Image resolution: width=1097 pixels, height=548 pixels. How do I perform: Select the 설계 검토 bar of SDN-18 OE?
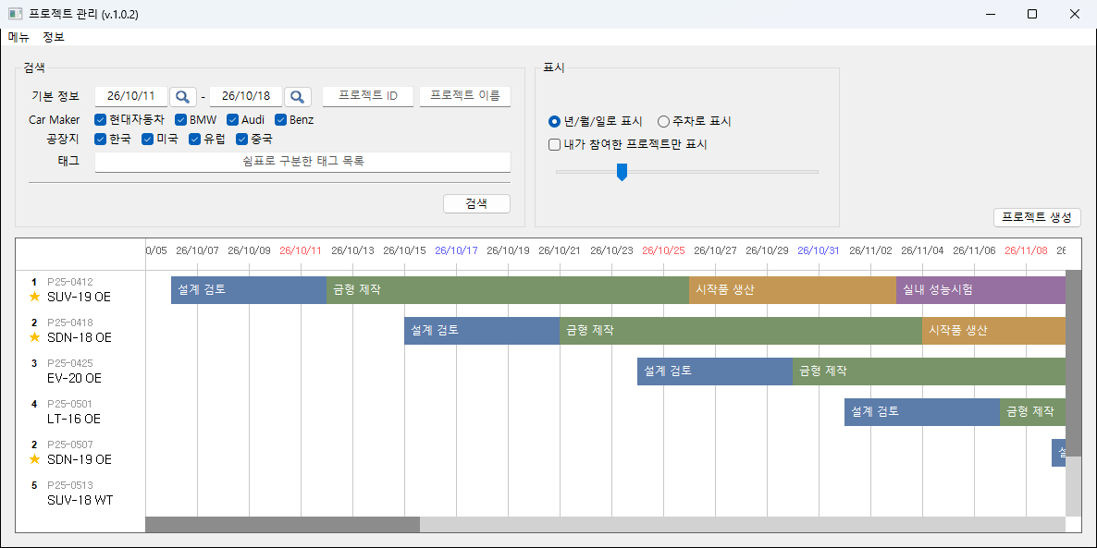click(482, 331)
